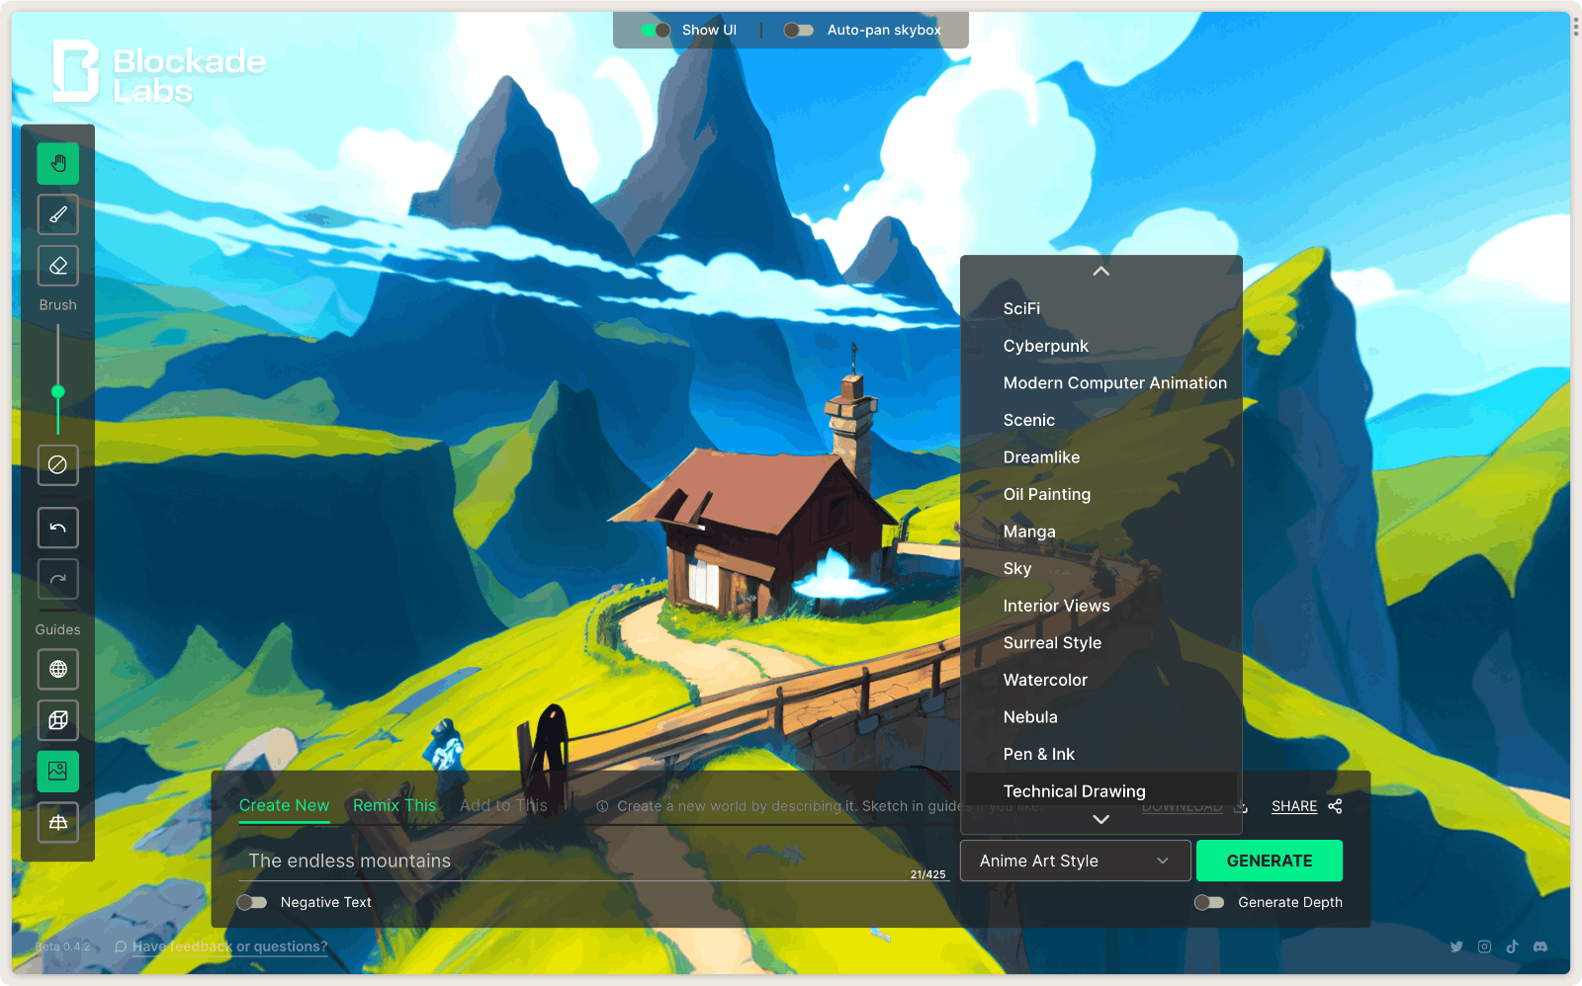Click the SHARE link
1582x986 pixels.
(1294, 806)
